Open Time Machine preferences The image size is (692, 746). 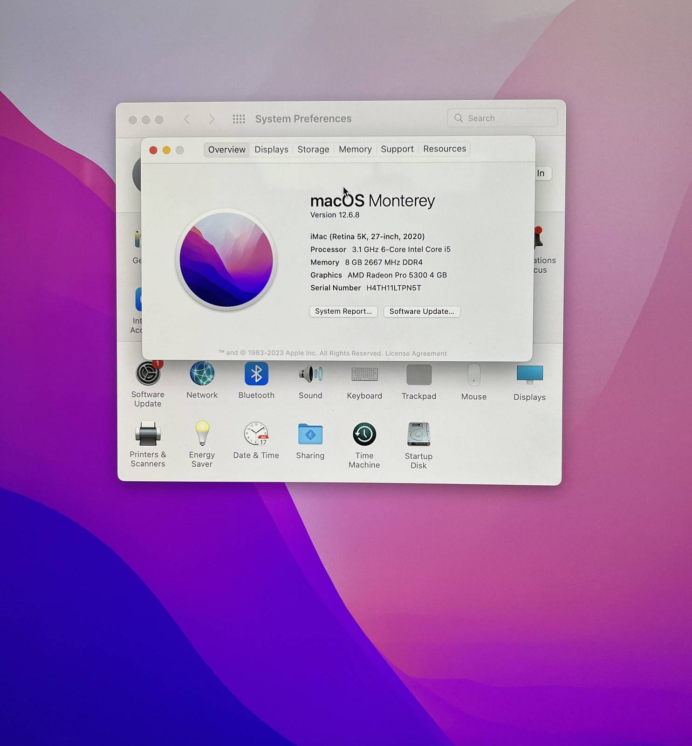point(364,435)
